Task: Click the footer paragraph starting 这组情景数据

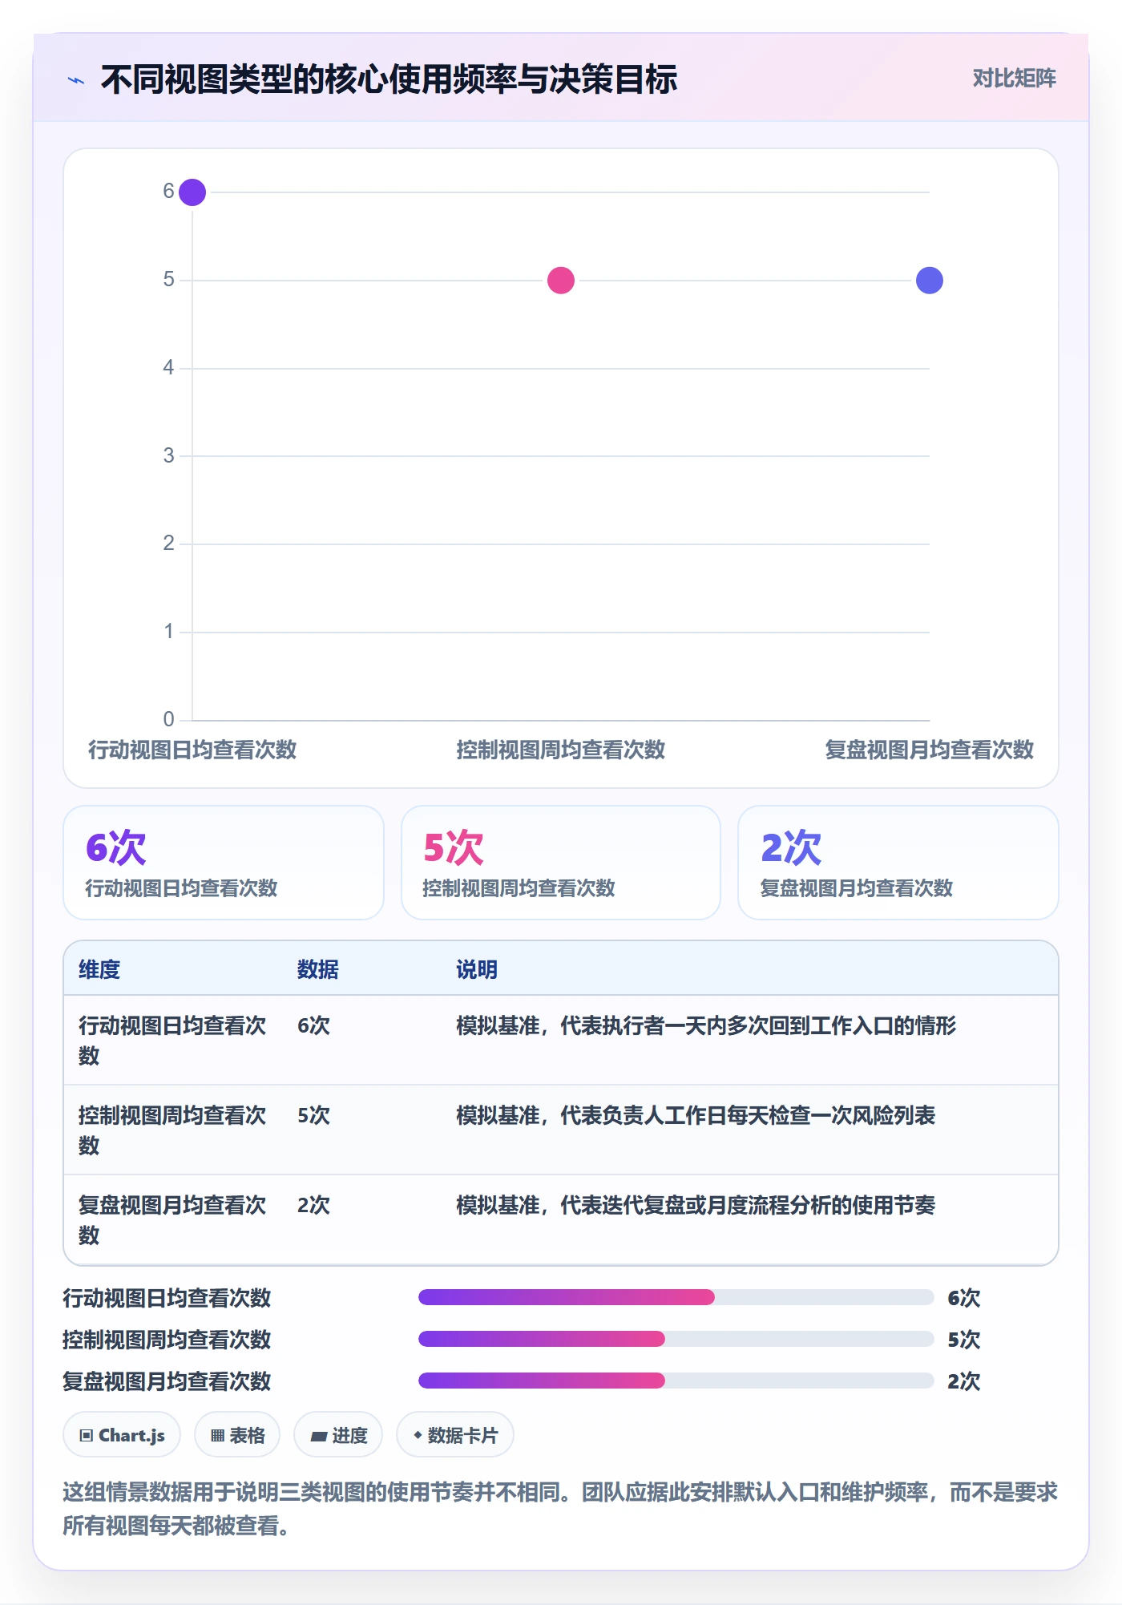Action: [x=560, y=1509]
